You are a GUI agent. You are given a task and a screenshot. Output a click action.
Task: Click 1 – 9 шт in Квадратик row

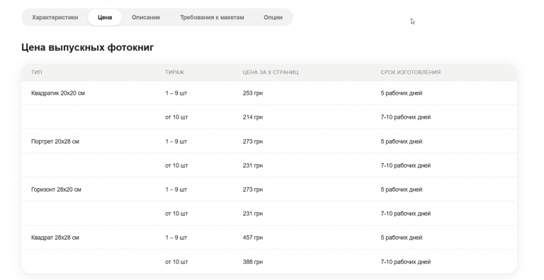[x=176, y=93]
